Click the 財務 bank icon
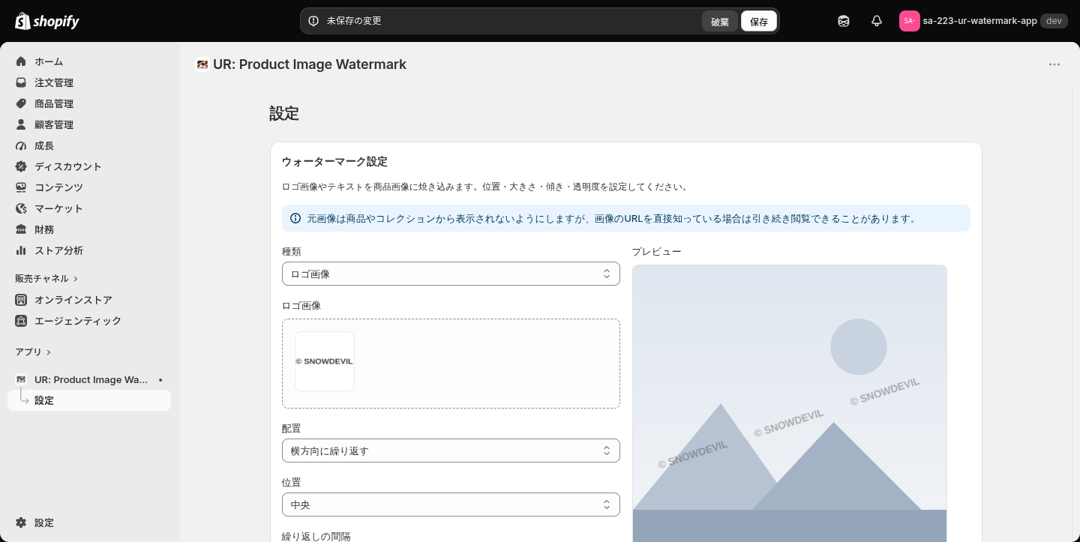 (21, 229)
